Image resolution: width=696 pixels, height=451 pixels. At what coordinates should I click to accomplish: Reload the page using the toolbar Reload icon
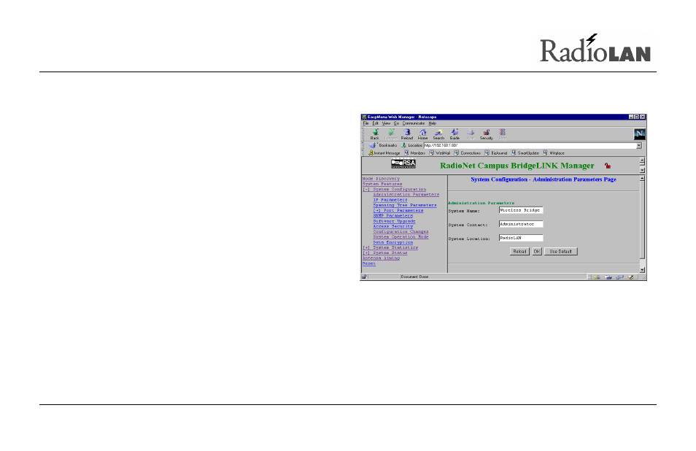(x=406, y=134)
